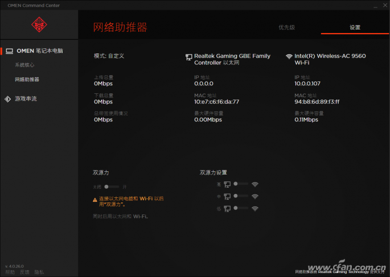
Task: Click the 0Mbps value under 上传总量
Action: (103, 84)
